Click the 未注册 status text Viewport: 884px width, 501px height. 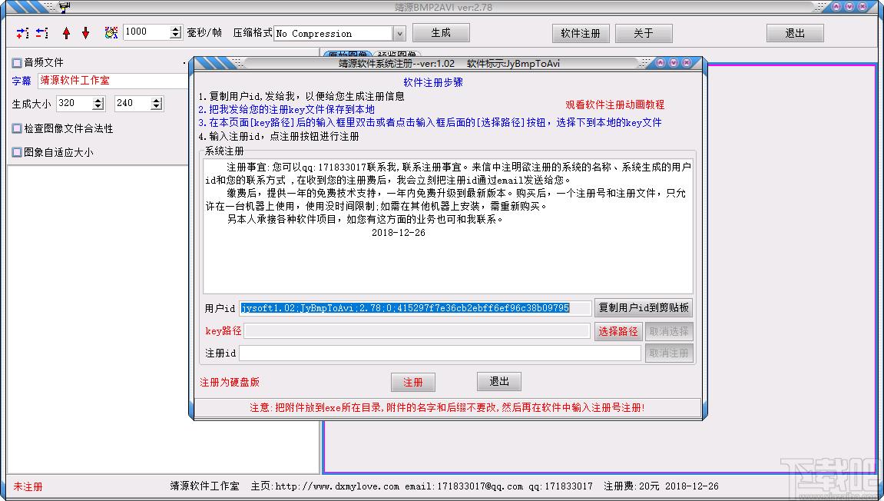[28, 486]
